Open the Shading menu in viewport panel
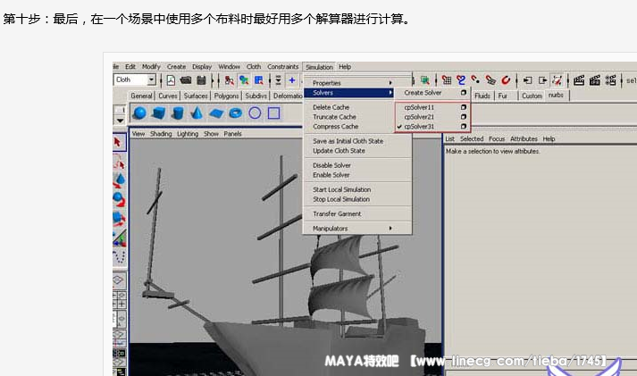 click(161, 134)
